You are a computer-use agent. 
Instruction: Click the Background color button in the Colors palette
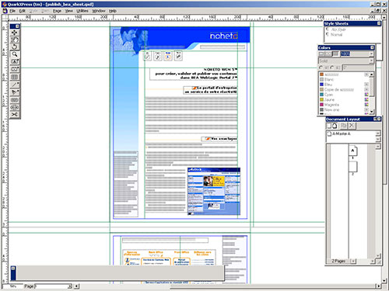coord(335,54)
